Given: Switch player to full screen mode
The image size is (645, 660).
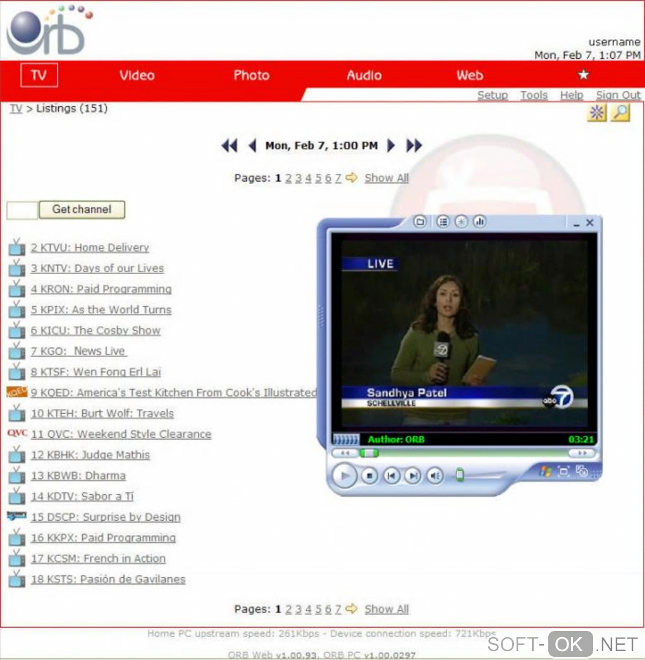Looking at the screenshot, I should tap(563, 471).
